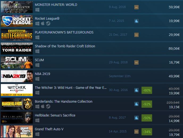This screenshot has height=138, width=183.
Task: Open the MONSTER HUNTER: WORLD title link
Action: tap(56, 5)
